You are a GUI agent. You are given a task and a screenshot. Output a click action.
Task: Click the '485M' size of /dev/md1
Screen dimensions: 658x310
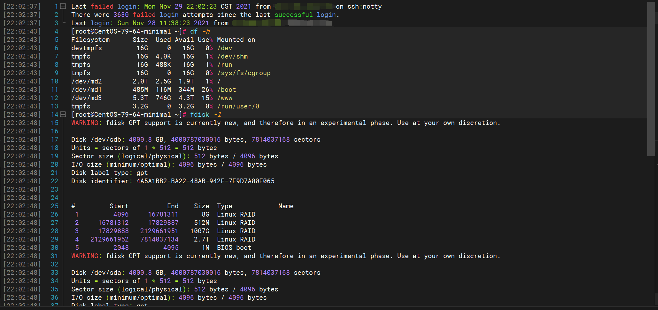click(140, 90)
